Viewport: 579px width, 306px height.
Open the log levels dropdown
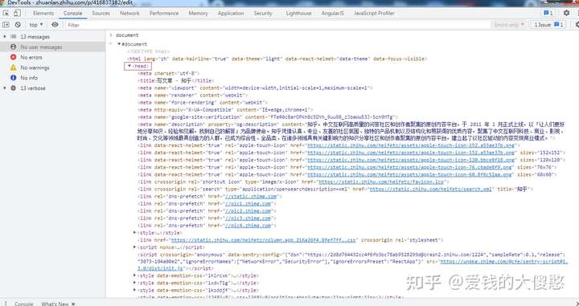(509, 25)
